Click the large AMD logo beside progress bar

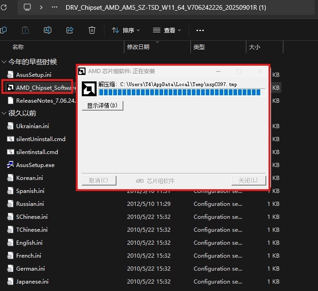click(89, 89)
